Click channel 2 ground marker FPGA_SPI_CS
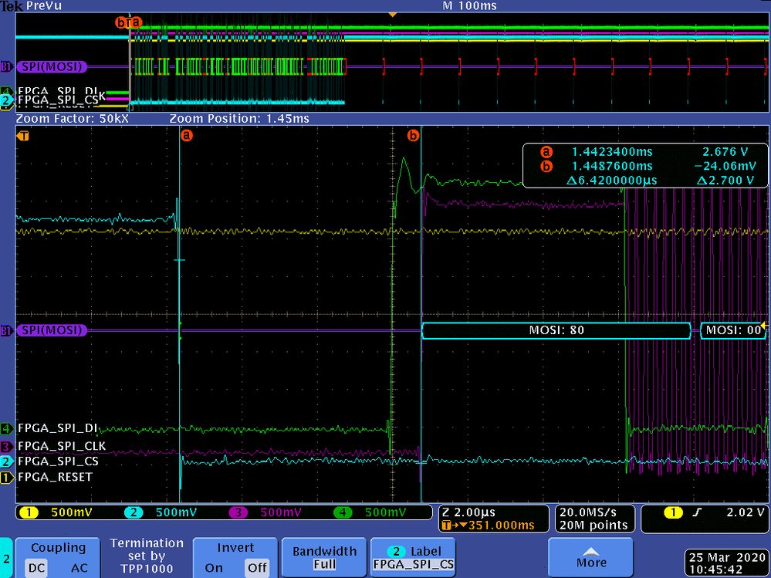 pyautogui.click(x=7, y=462)
